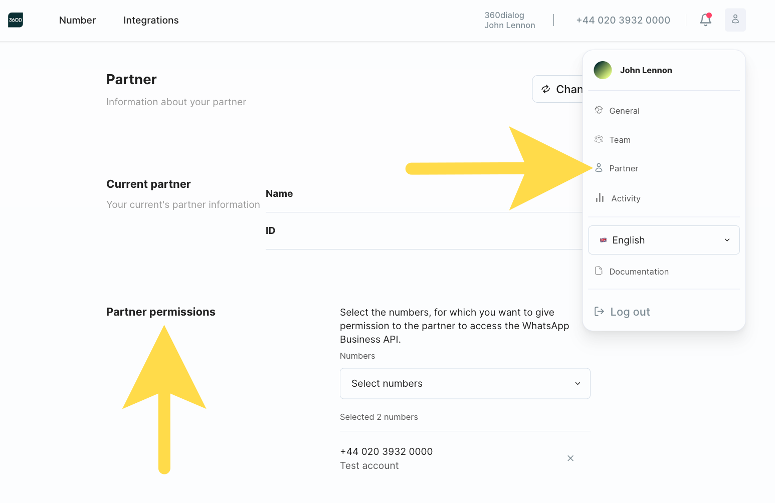Click the General settings gear icon
Image resolution: width=775 pixels, height=503 pixels.
pos(599,110)
